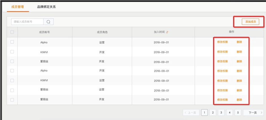Go to page 2
Image resolution: width=266 pixels, height=120 pixels.
click(x=213, y=113)
